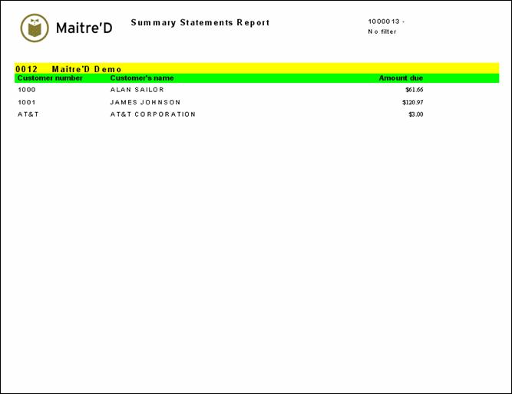Click the Maitre'D Demo store name

click(87, 68)
